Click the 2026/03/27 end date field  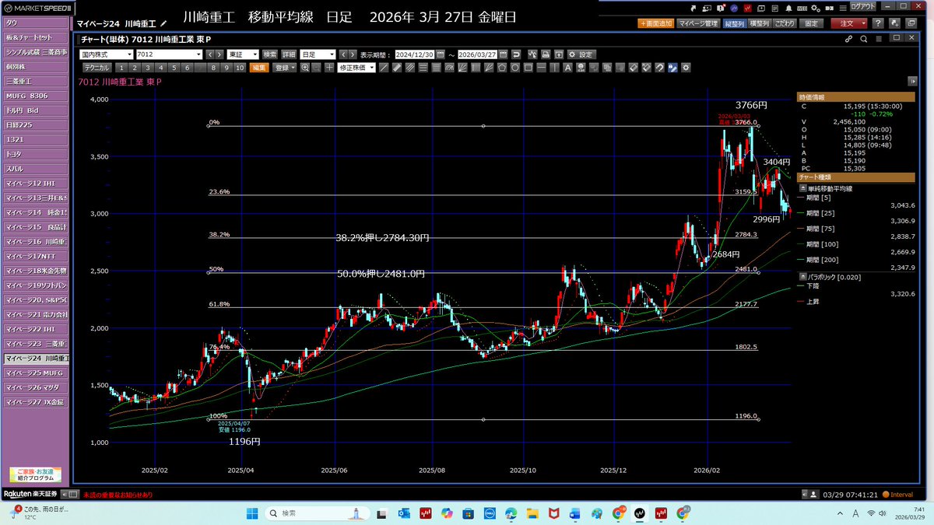pyautogui.click(x=477, y=54)
